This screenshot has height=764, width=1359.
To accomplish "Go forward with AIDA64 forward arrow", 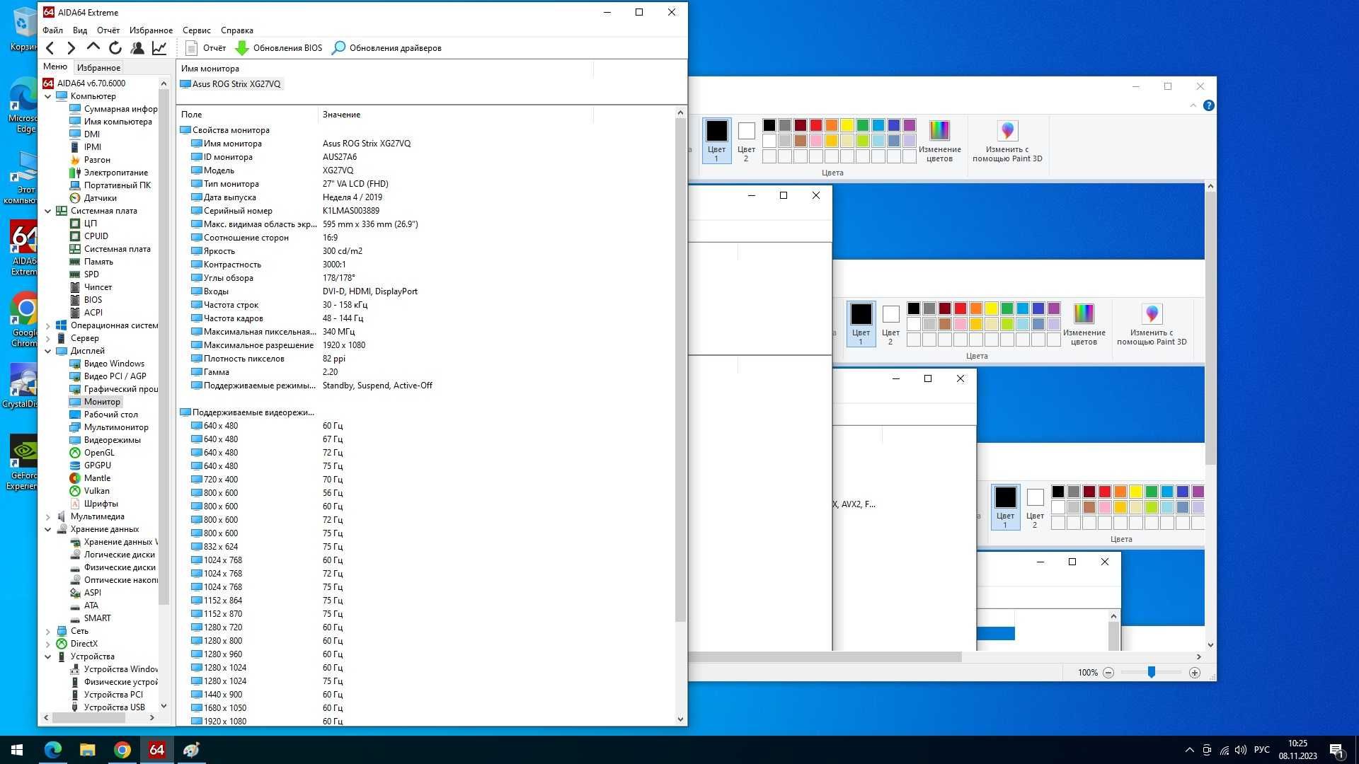I will point(71,48).
